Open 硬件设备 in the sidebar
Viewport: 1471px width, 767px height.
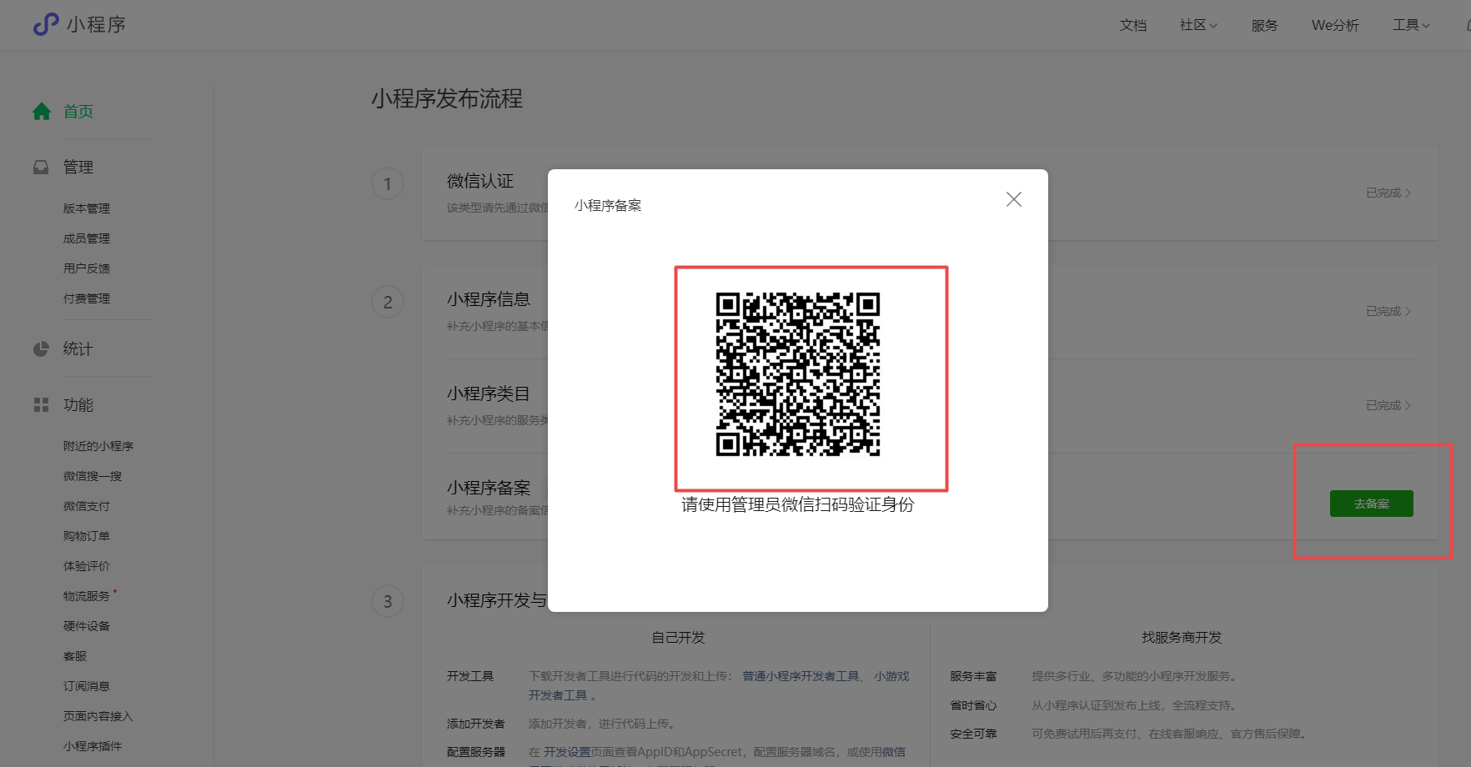point(87,626)
